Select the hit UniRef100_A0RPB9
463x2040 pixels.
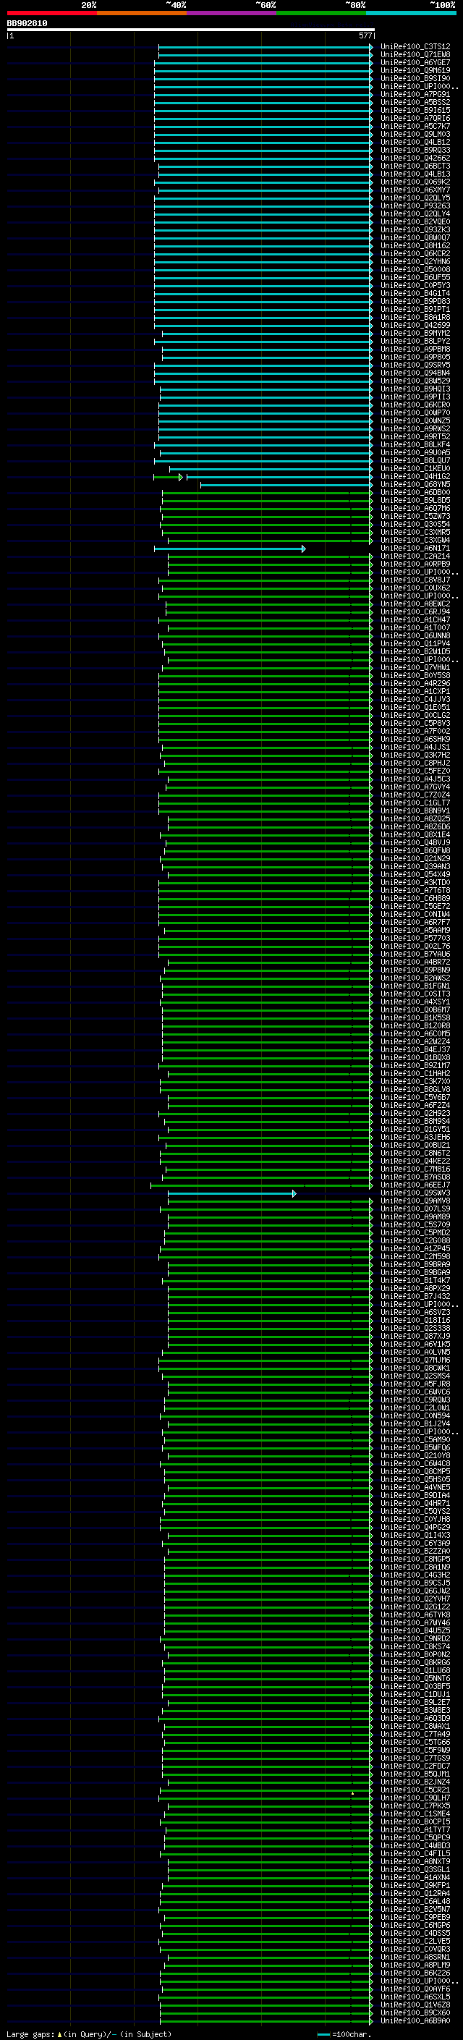[x=415, y=564]
